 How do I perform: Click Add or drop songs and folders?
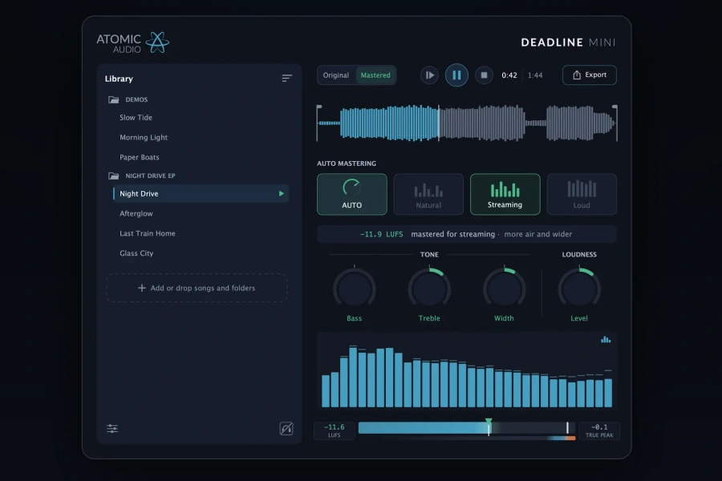coord(197,288)
